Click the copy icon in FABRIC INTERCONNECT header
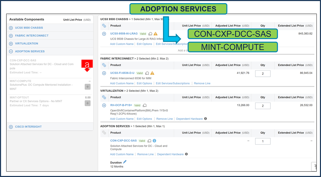Image resolution: width=321 pixels, height=177 pixels. click(x=104, y=65)
